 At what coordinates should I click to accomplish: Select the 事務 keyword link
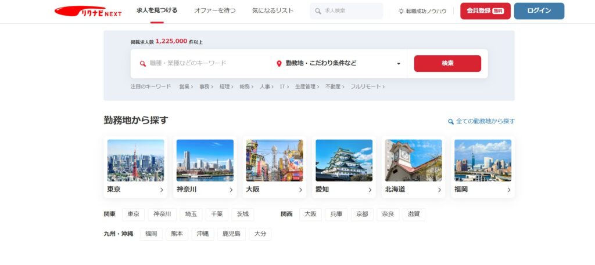click(206, 87)
